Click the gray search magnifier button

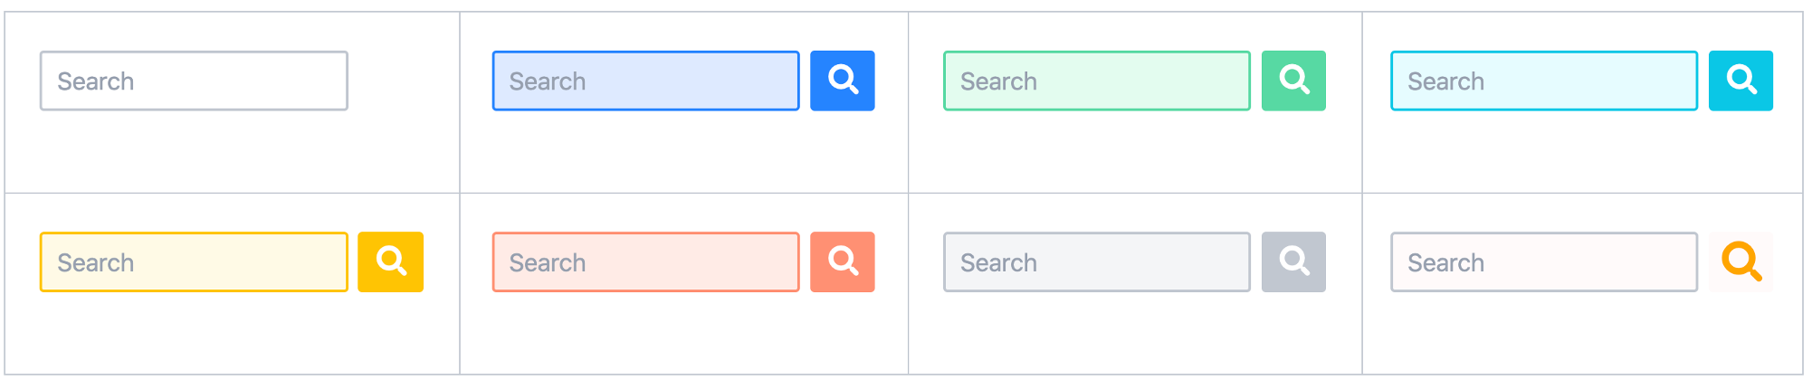pos(1293,261)
